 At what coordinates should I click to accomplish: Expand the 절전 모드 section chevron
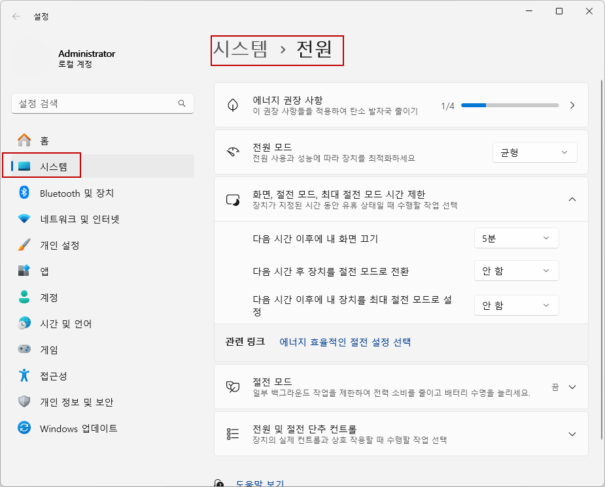pyautogui.click(x=572, y=387)
